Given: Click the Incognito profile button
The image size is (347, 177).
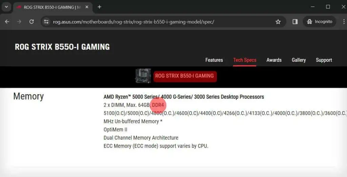Looking at the screenshot, I should point(319,22).
